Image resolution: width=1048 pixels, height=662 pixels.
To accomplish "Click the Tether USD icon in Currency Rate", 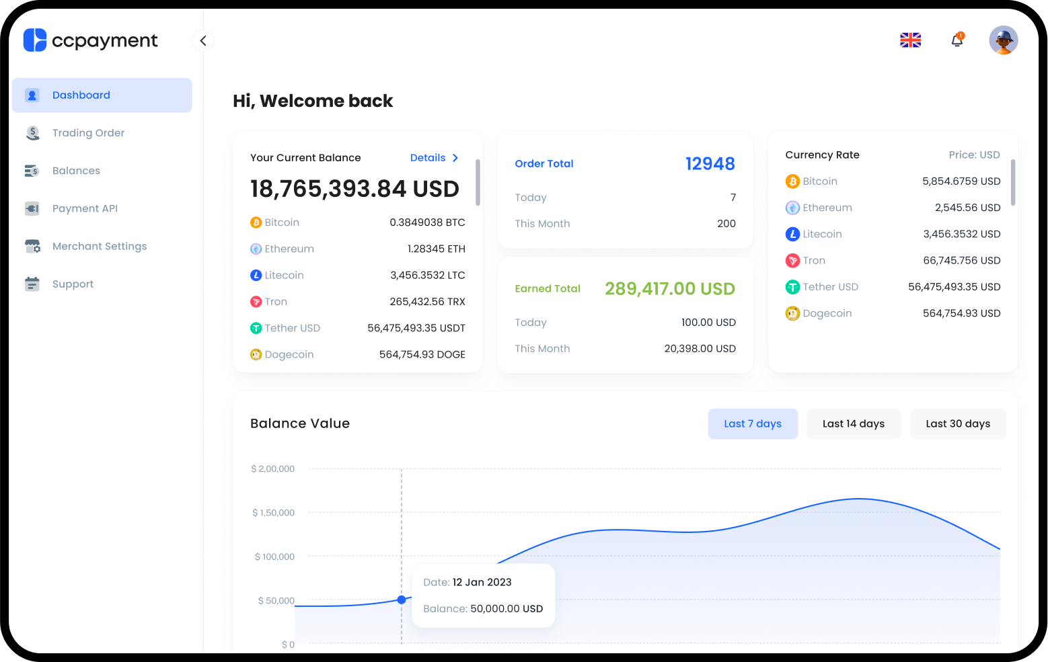I will (792, 287).
